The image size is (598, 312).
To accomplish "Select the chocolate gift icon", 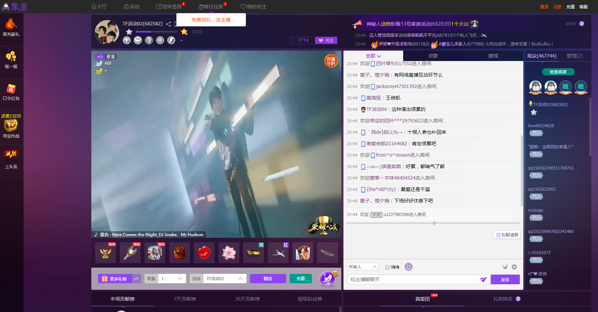I will coord(180,252).
